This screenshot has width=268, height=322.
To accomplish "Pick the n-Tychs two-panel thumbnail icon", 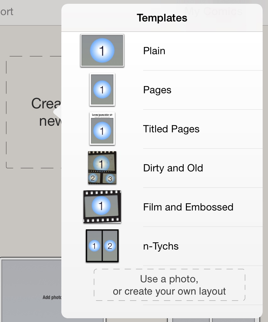I will pyautogui.click(x=102, y=246).
